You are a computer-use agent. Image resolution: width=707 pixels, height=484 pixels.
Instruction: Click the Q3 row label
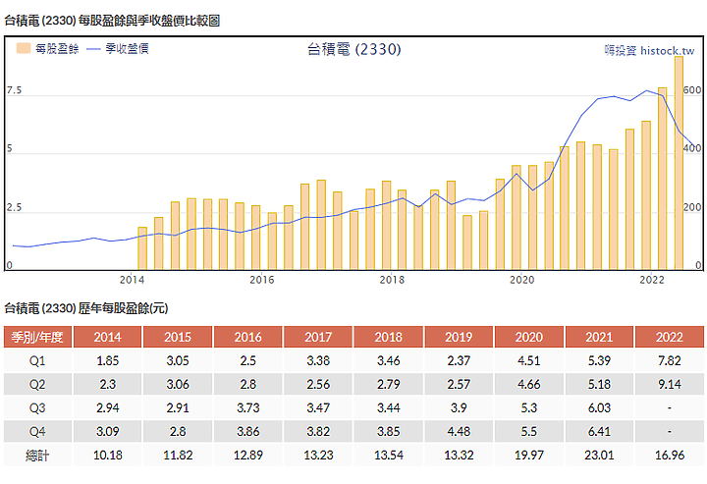click(x=37, y=407)
